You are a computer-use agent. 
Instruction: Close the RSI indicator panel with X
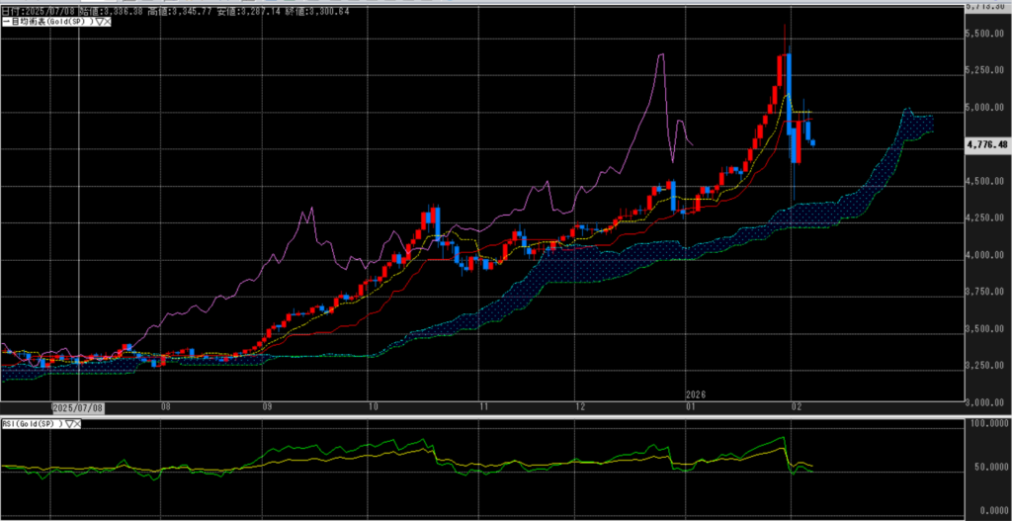click(x=77, y=423)
